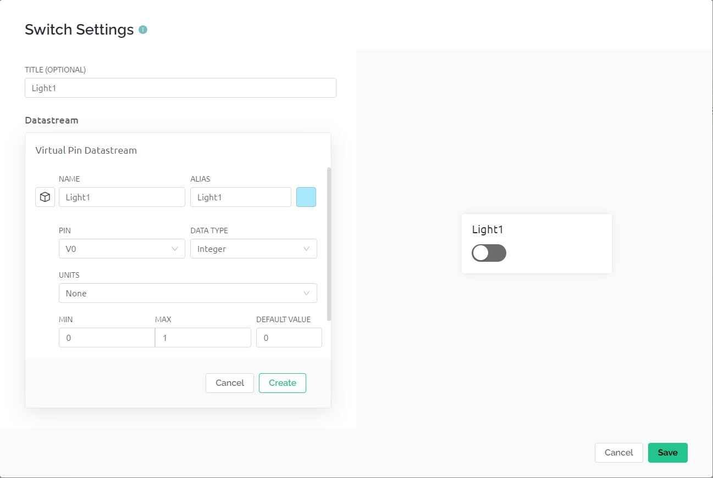This screenshot has width=713, height=478.
Task: Expand the Units dropdown showing None
Action: [187, 293]
